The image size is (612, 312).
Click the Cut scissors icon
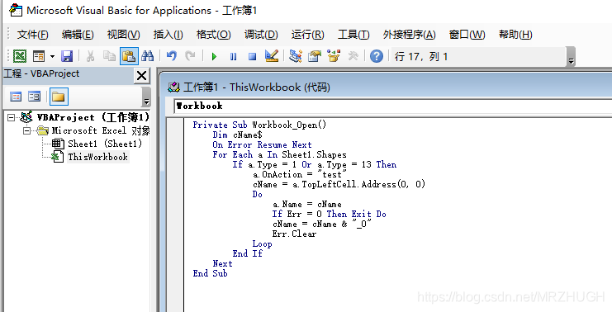tap(90, 57)
